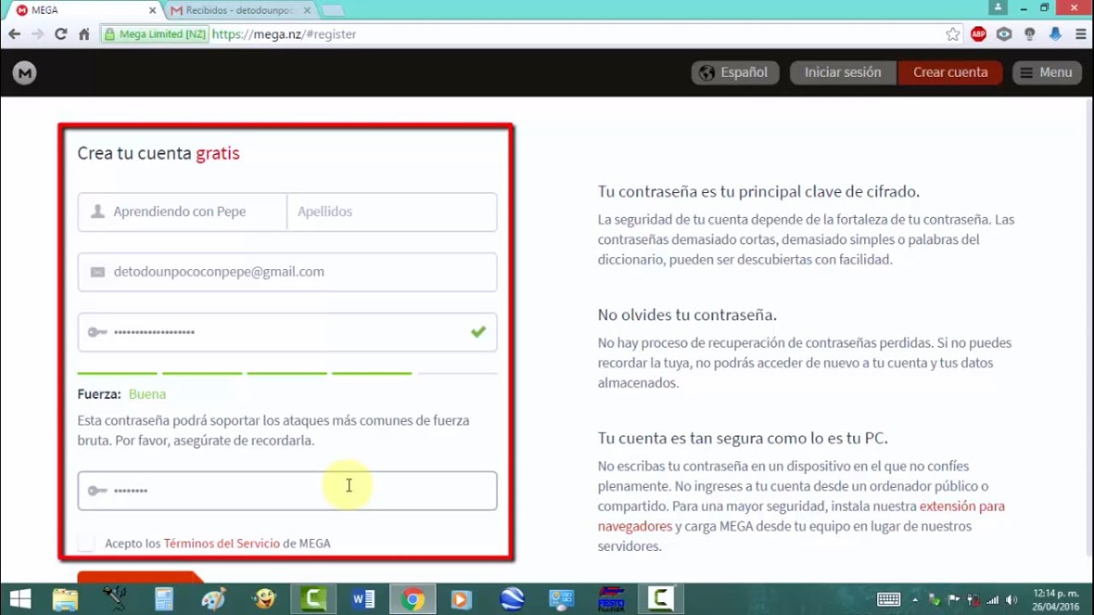The image size is (1094, 615).
Task: Click the email field with gmail address
Action: click(287, 272)
